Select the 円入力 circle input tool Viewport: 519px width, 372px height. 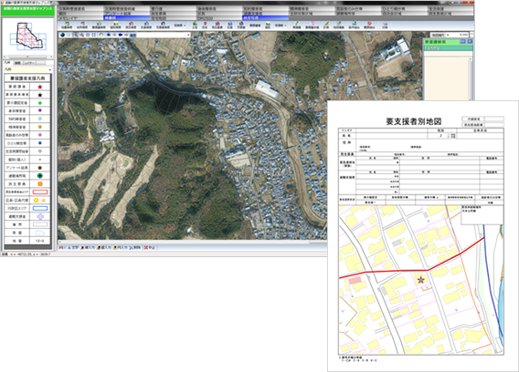coord(120,247)
